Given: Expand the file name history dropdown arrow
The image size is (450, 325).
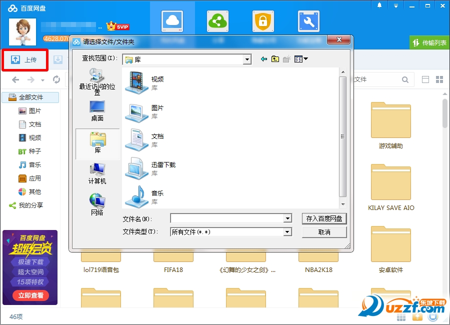Looking at the screenshot, I should tap(287, 218).
